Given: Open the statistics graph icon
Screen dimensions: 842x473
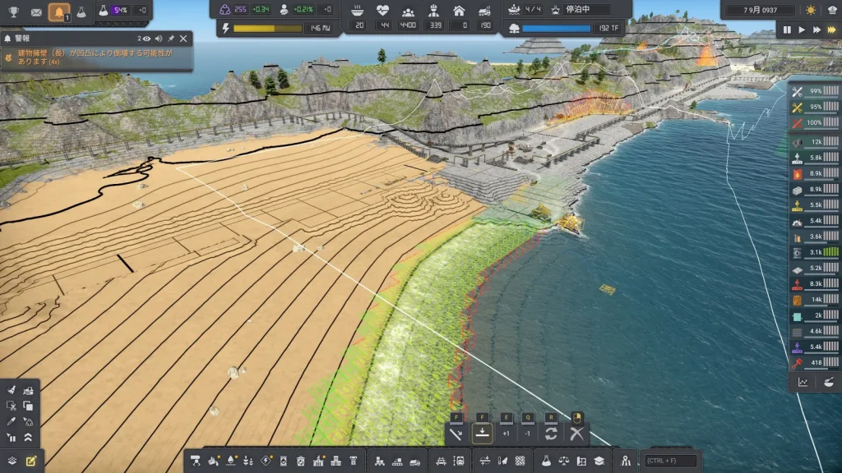Looking at the screenshot, I should click(803, 382).
